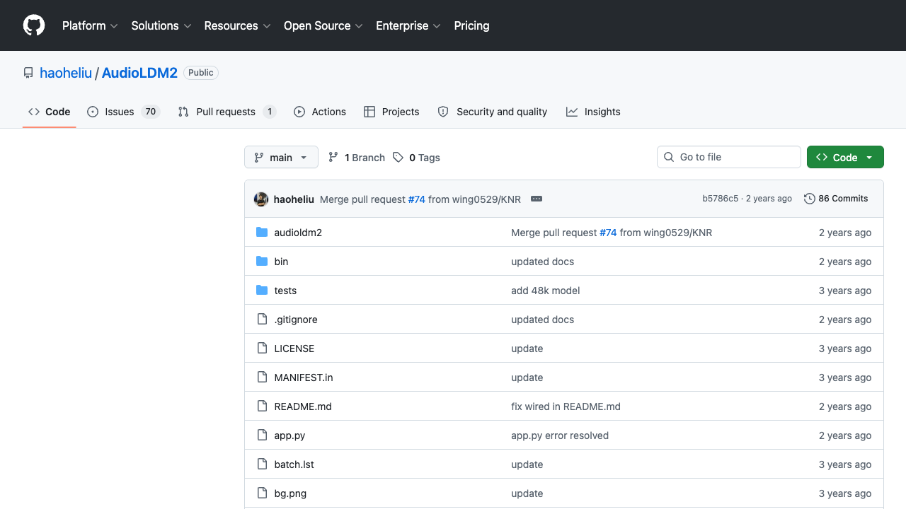
Task: Open the bin directory name
Action: [x=281, y=262]
